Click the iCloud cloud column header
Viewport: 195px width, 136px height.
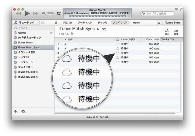117,39
